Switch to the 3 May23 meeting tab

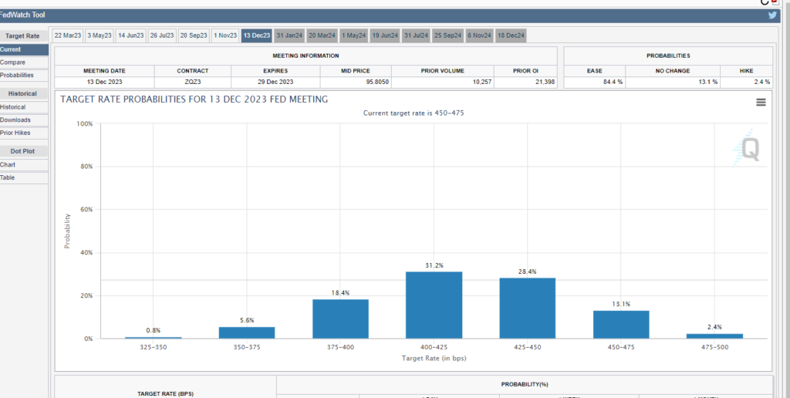click(99, 35)
